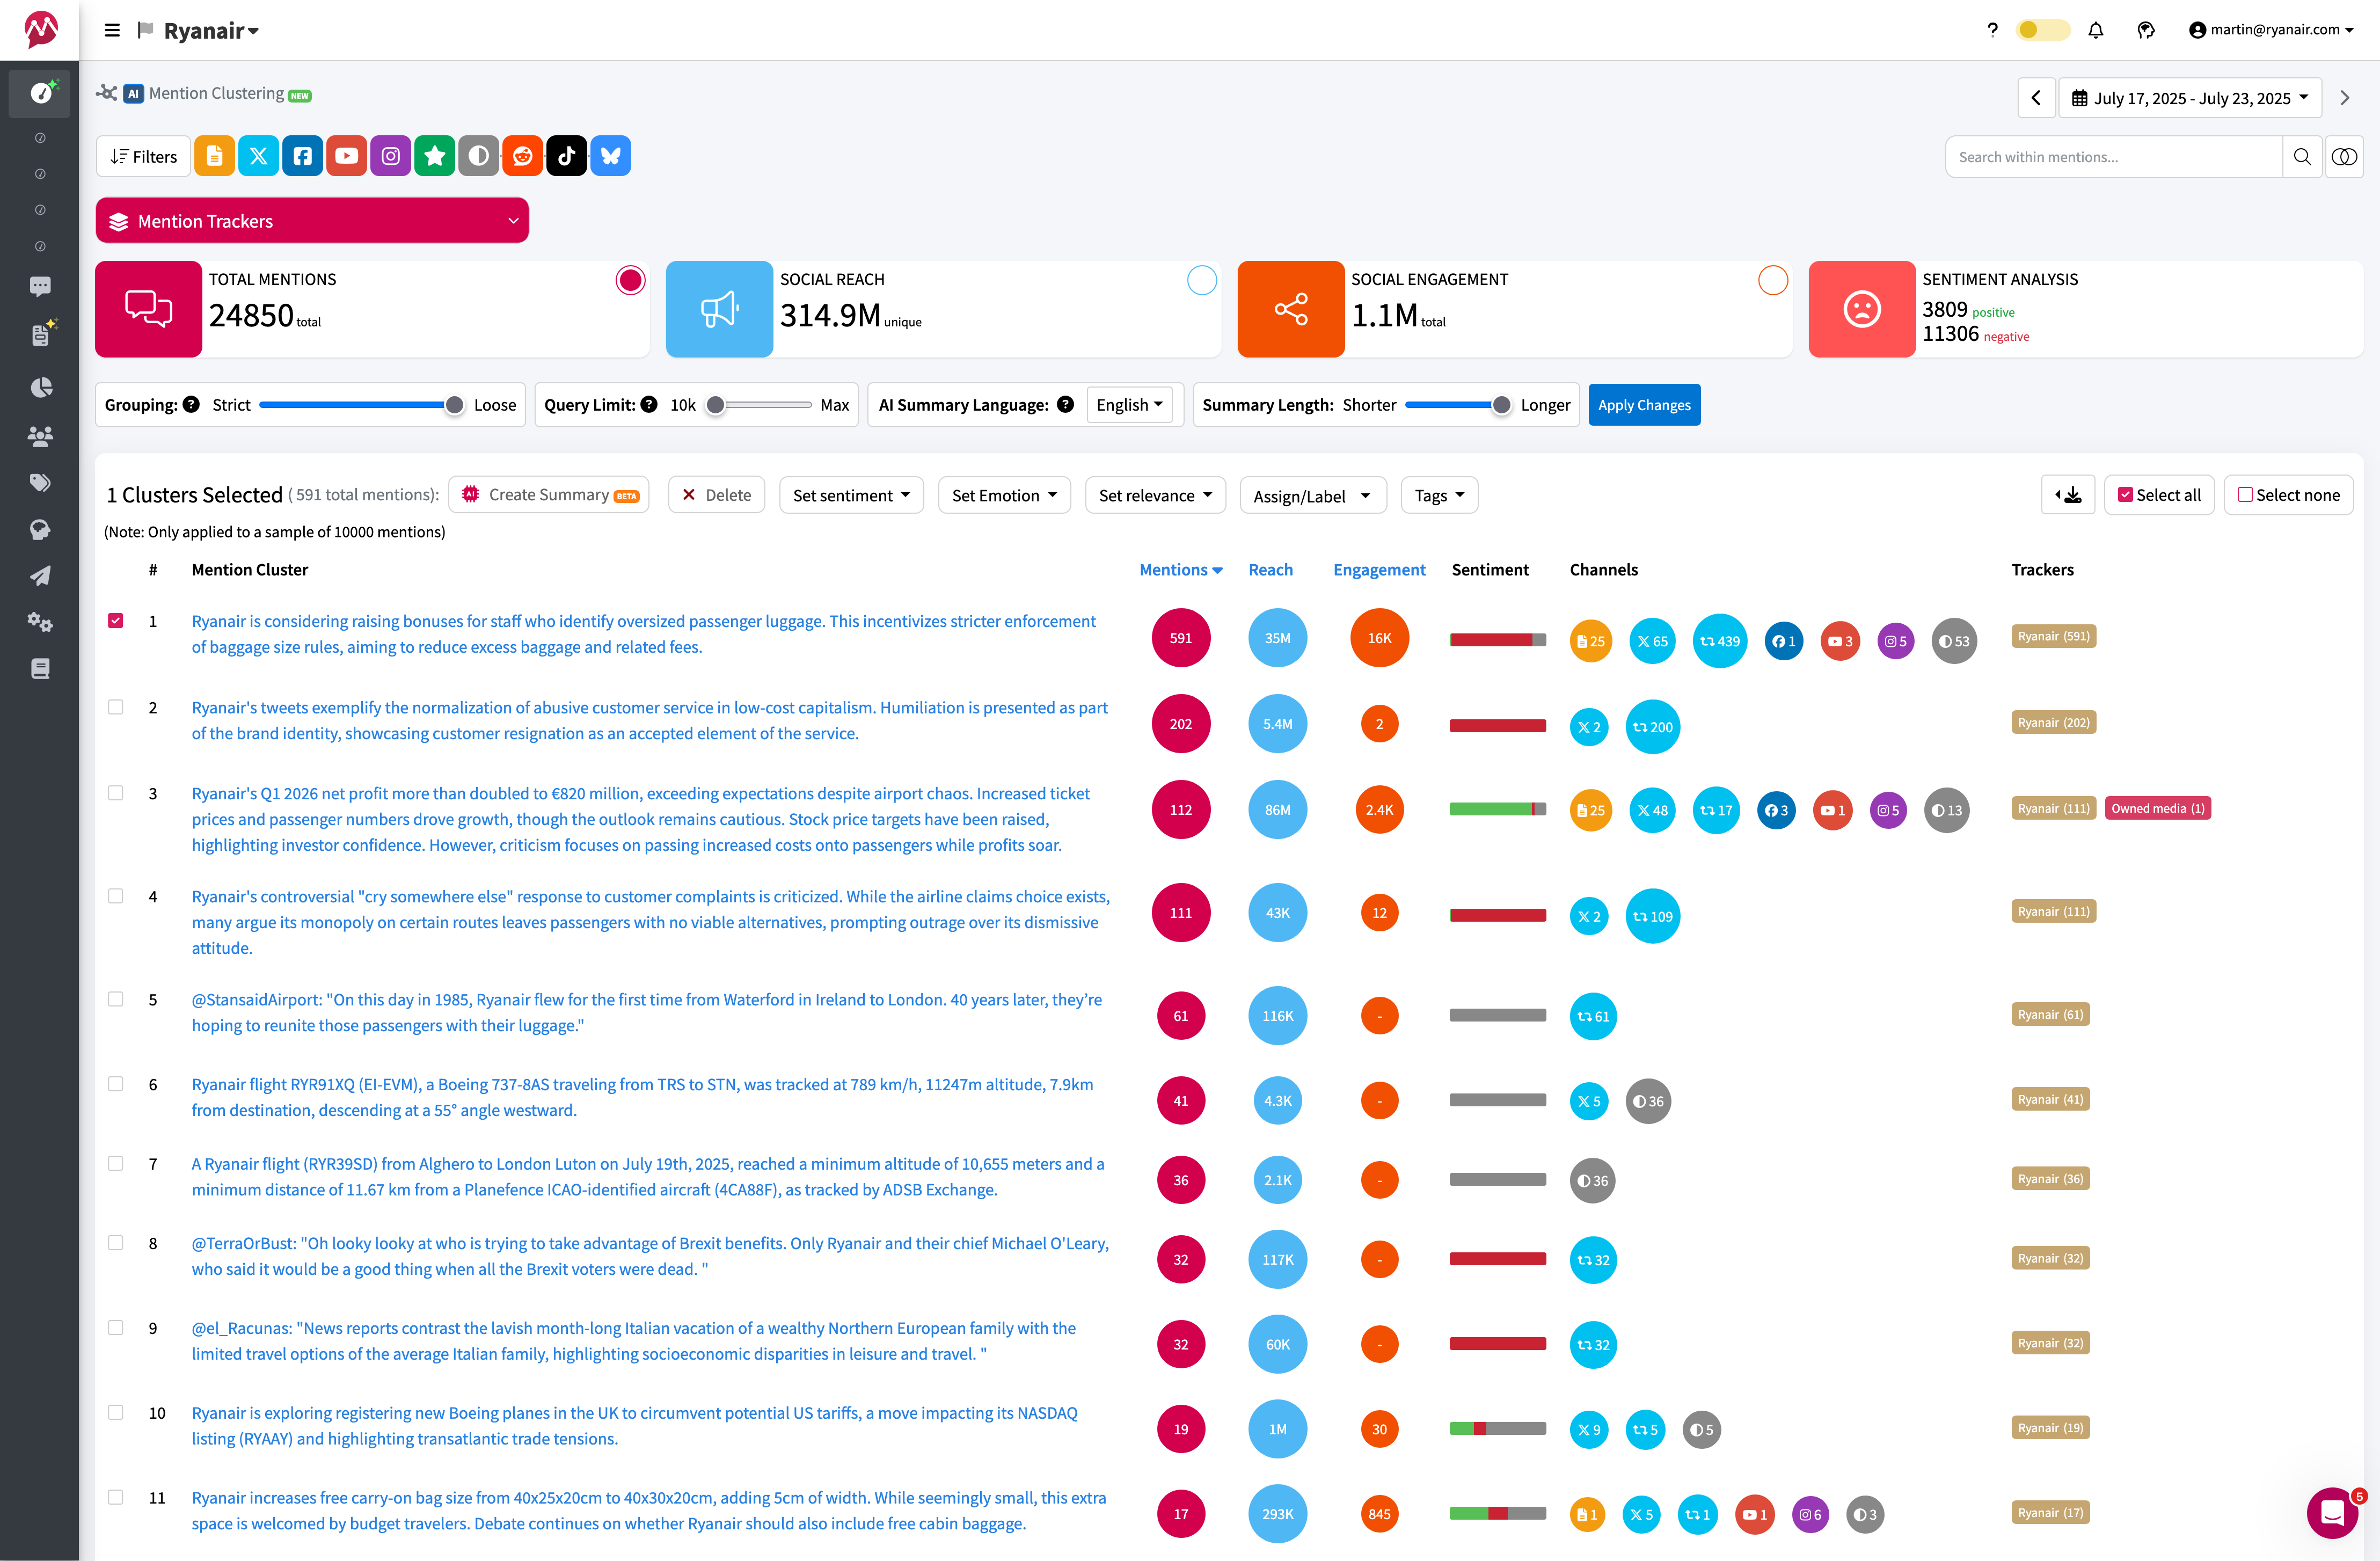The width and height of the screenshot is (2380, 1561).
Task: Uncheck cluster 1 checkbox
Action: [116, 621]
